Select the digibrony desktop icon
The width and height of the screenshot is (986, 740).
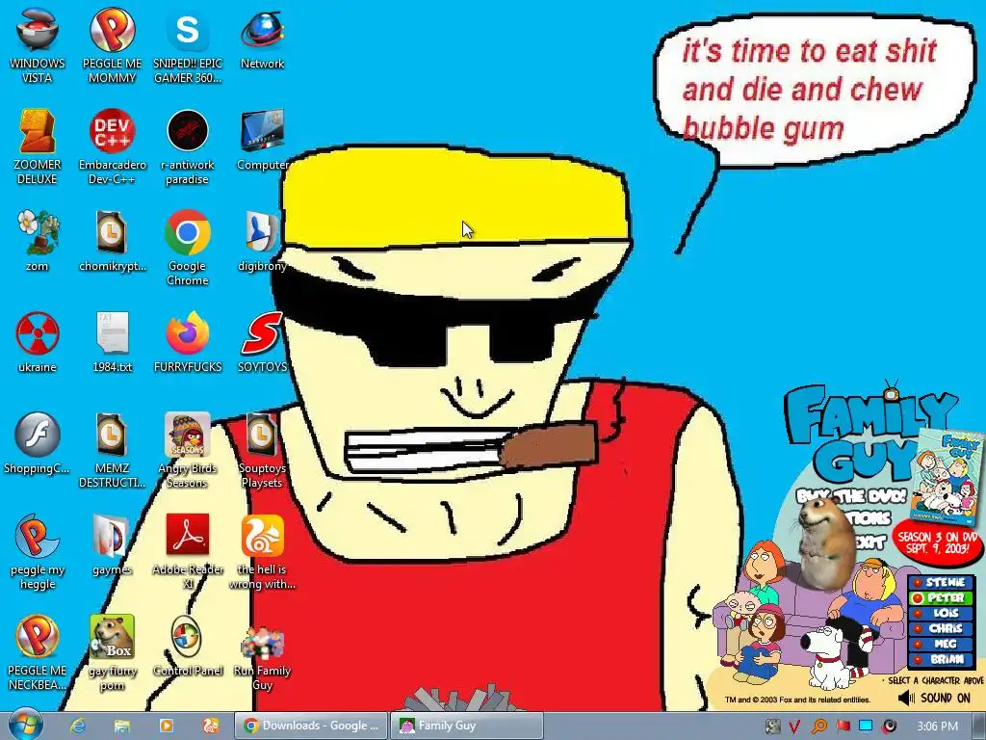click(x=262, y=240)
